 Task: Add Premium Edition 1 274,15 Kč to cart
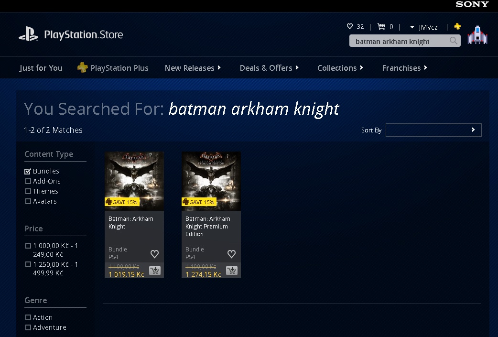[x=232, y=271]
